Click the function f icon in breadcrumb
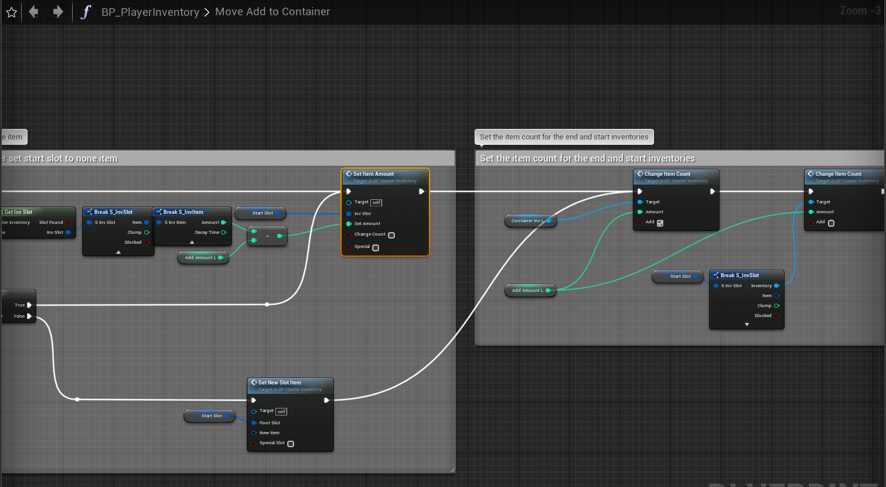 pos(86,12)
